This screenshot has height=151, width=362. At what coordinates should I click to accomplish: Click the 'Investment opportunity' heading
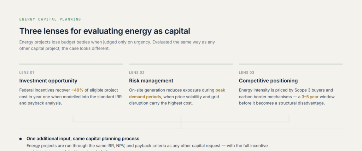coord(48,81)
